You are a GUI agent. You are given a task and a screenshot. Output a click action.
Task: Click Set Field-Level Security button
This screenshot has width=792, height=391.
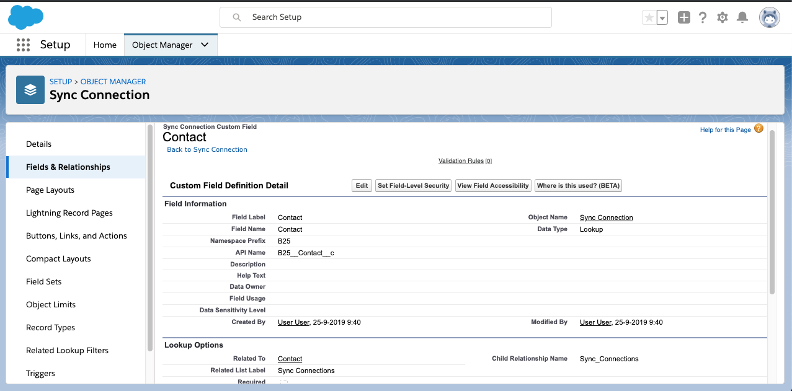click(414, 186)
